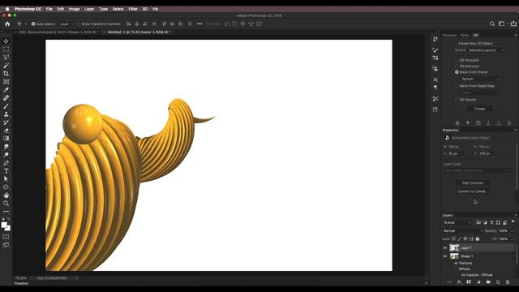Image resolution: width=519 pixels, height=292 pixels.
Task: Select the Lasso tool
Action: (x=6, y=58)
